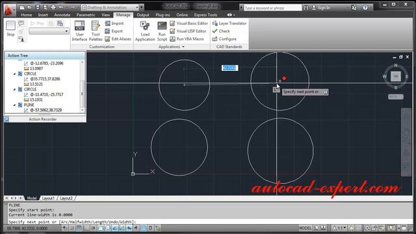Switch to the Layout2 tab
The height and width of the screenshot is (234, 416).
point(66,198)
